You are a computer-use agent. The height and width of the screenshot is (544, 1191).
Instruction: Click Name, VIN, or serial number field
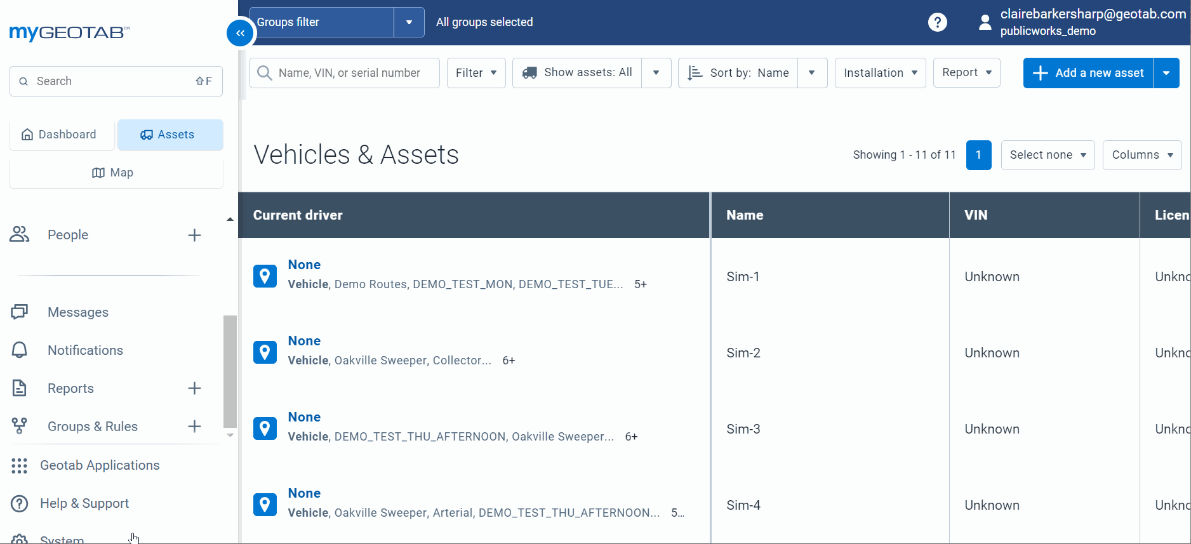(345, 73)
